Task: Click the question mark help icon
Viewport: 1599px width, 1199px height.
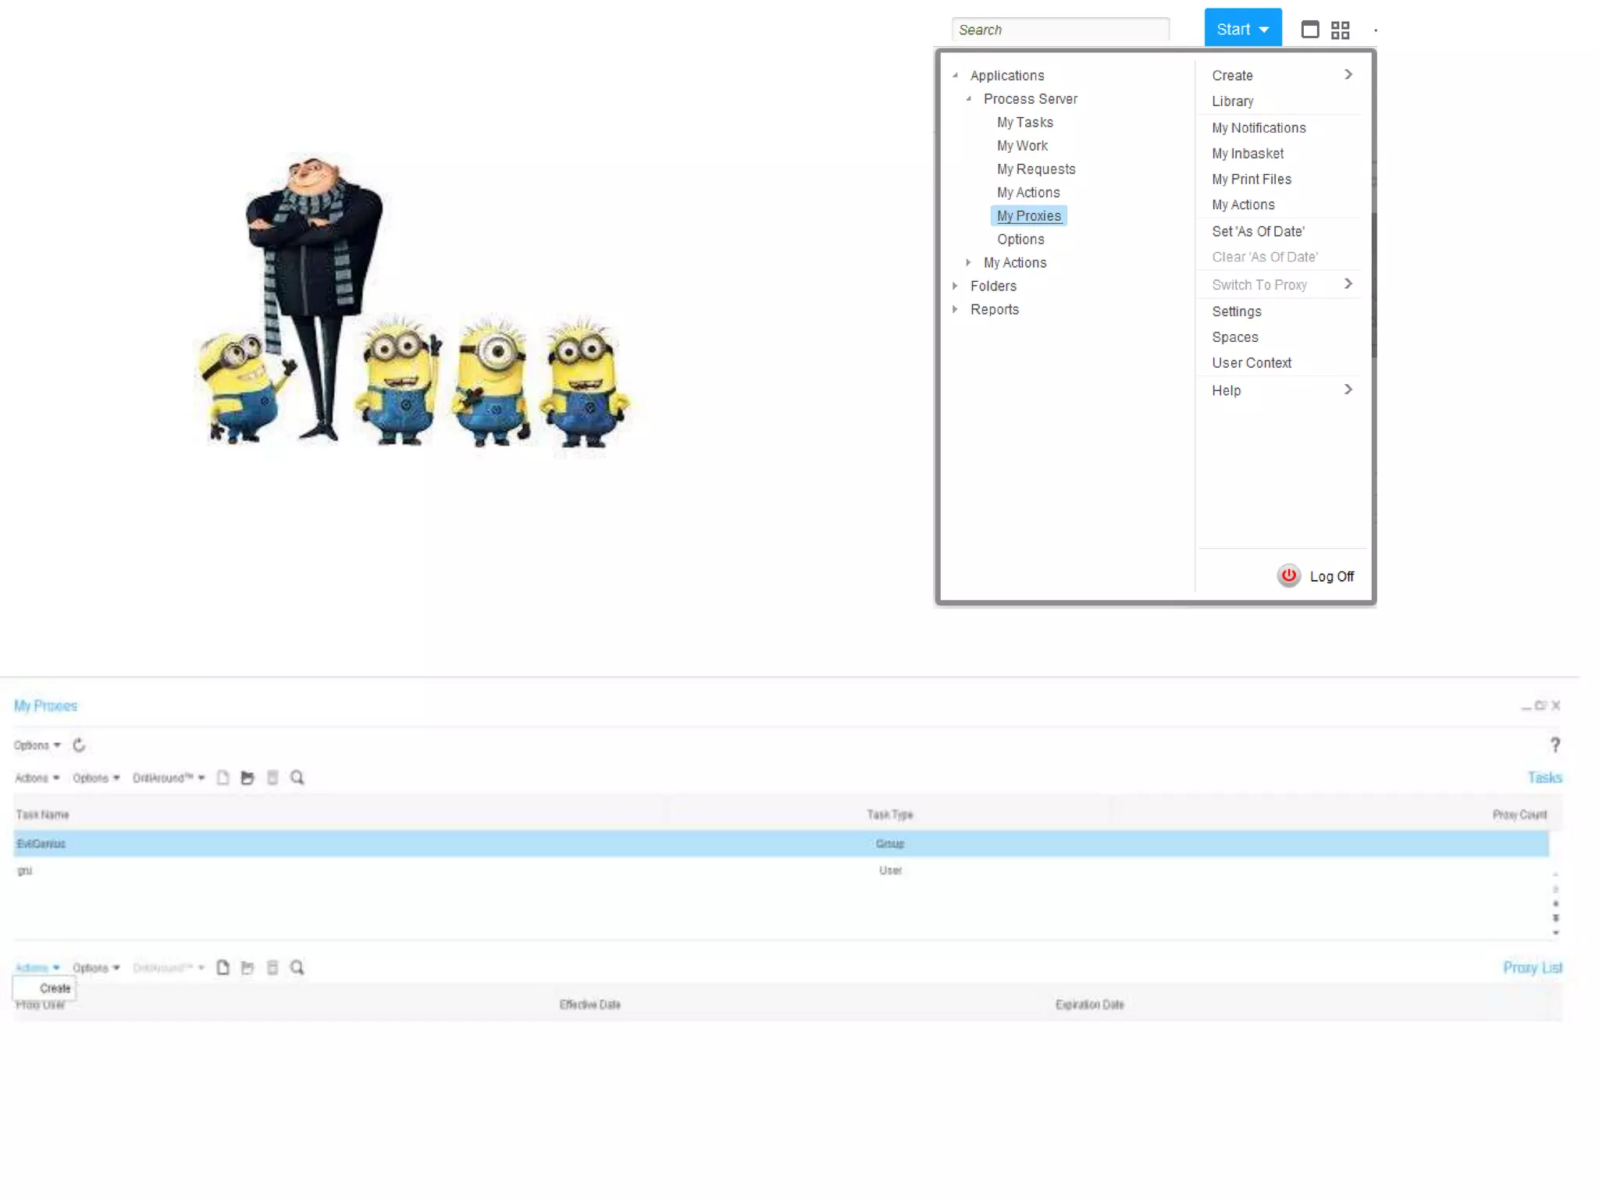Action: click(1554, 745)
